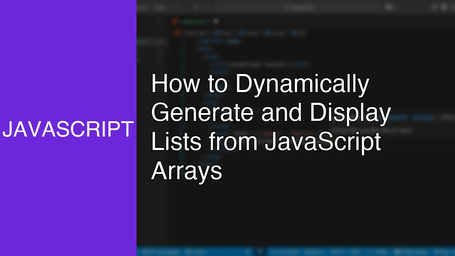Screen dimensions: 455x256
Task: Toggle the unsaved-changes dot on the active tab
Action: click(x=216, y=21)
